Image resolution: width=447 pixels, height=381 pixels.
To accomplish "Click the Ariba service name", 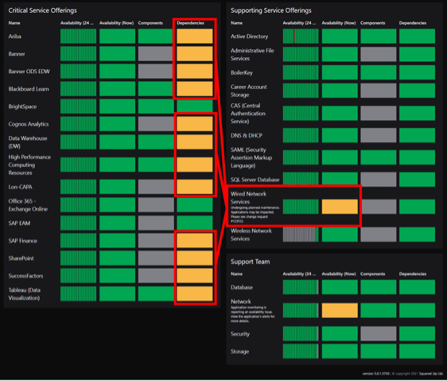I will pyautogui.click(x=14, y=36).
